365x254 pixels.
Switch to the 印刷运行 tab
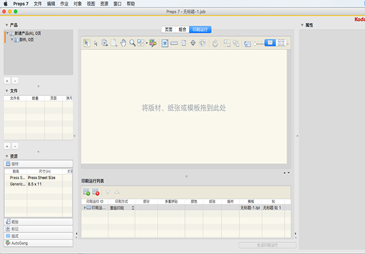pos(200,30)
